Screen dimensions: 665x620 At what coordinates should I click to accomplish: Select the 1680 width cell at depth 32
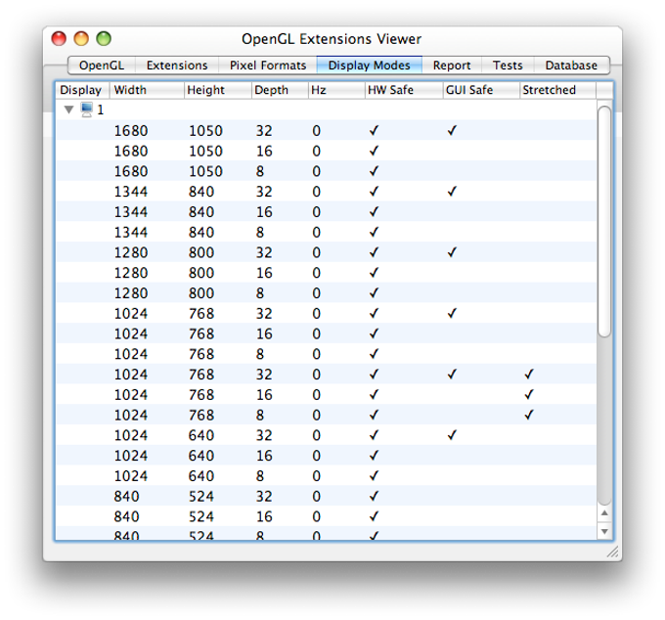(131, 131)
